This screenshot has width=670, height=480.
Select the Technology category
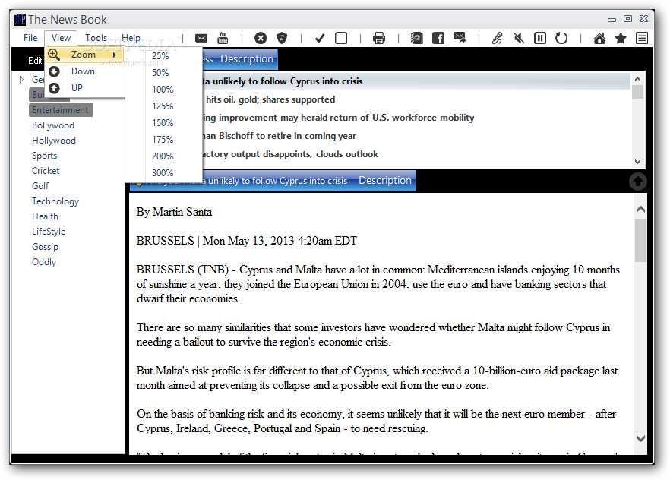[x=55, y=201]
